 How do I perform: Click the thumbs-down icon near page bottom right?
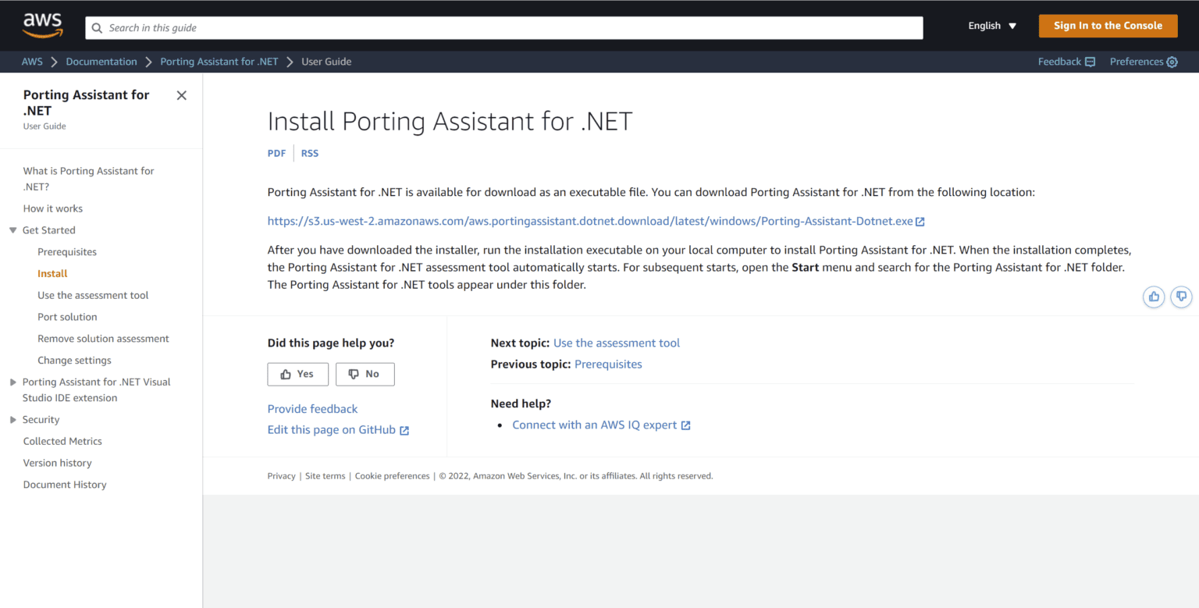pos(1181,297)
